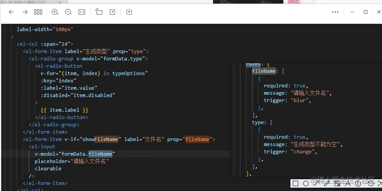This screenshot has height=191, width=382.
Task: Save the image with download icon
Action: click(x=129, y=12)
